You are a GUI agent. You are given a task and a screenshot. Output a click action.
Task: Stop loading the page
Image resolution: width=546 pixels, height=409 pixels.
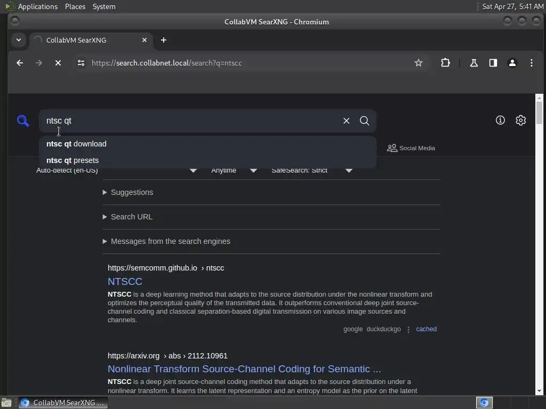click(58, 63)
